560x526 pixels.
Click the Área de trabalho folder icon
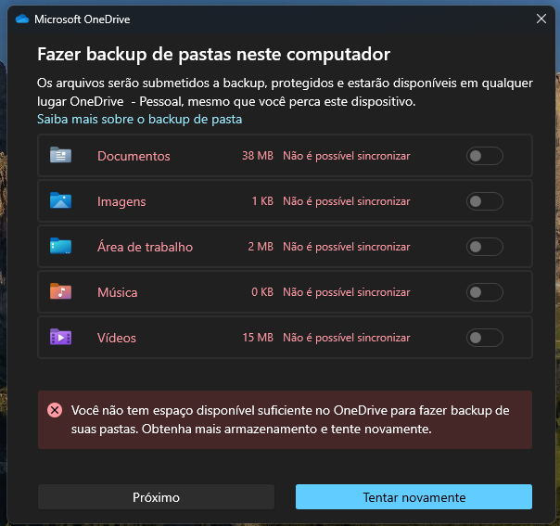pos(60,247)
